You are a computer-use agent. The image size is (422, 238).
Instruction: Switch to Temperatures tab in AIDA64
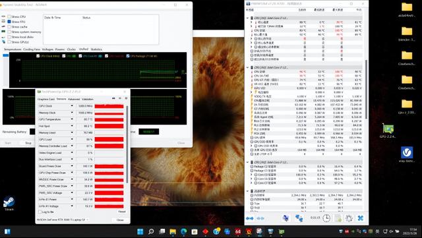tap(13, 49)
